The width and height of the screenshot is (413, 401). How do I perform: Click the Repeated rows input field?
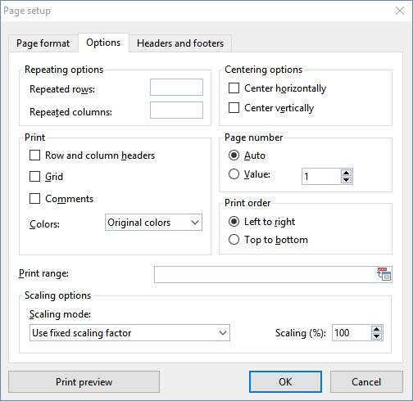coord(176,88)
